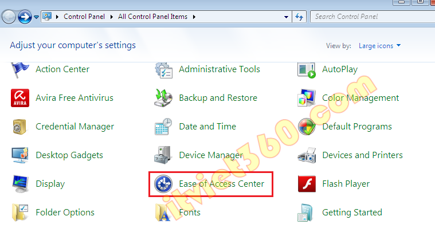Click the Flash Player link

(346, 184)
